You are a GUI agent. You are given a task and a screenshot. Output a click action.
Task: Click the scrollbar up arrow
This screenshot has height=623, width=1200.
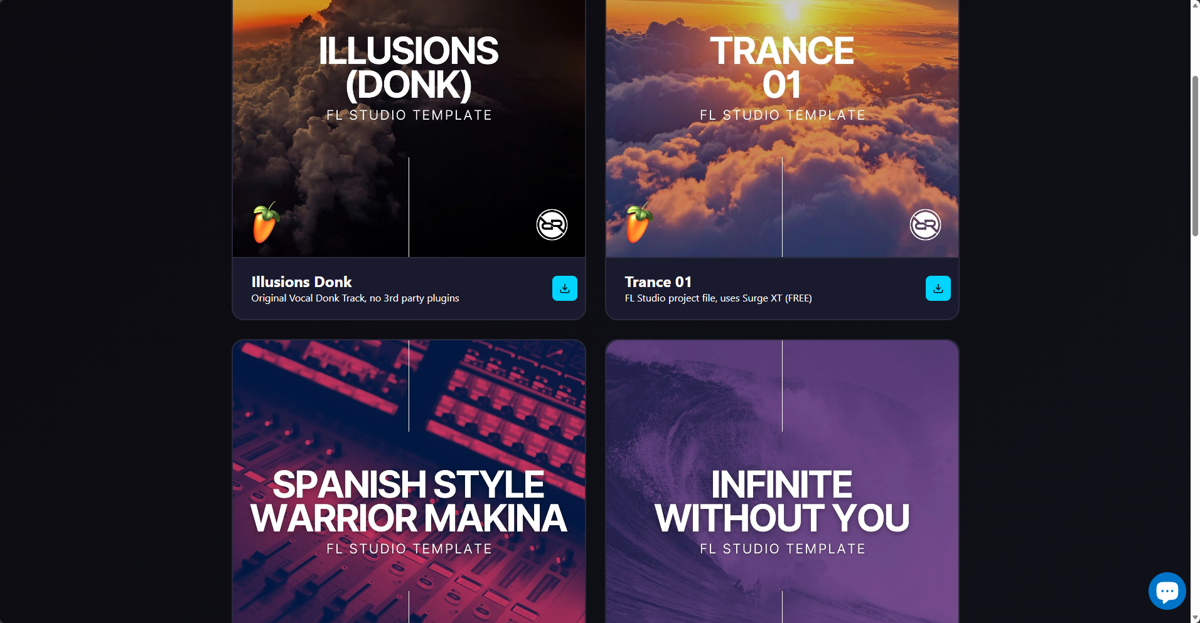click(1195, 4)
